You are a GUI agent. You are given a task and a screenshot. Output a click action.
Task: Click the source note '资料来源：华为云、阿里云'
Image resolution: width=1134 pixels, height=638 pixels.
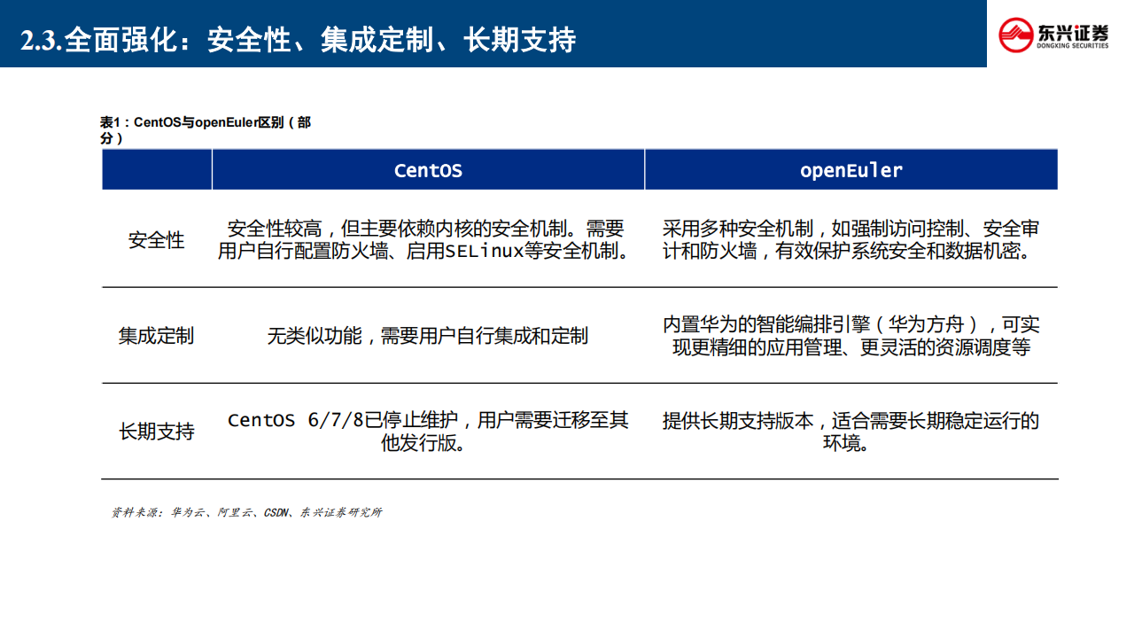coord(246,512)
